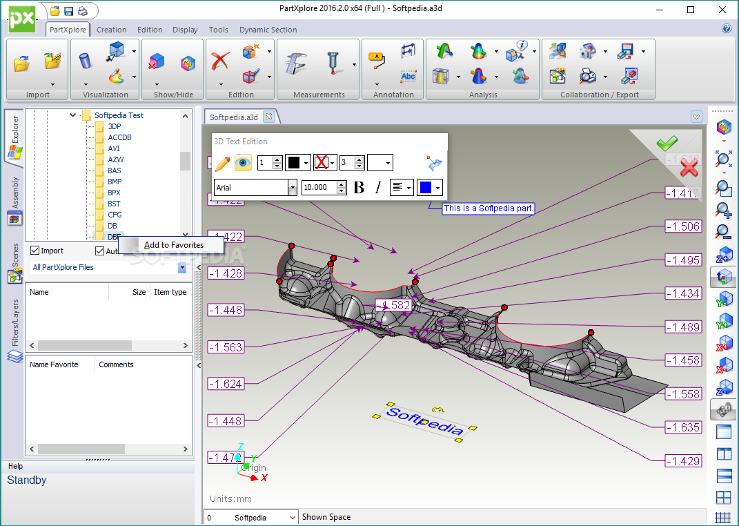Collapse the Softpedia Test tree folder
The image size is (739, 526).
click(72, 115)
